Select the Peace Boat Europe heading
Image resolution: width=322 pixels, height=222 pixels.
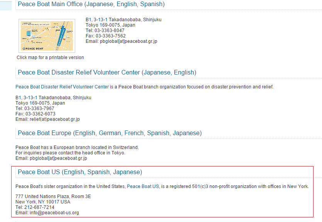110,133
